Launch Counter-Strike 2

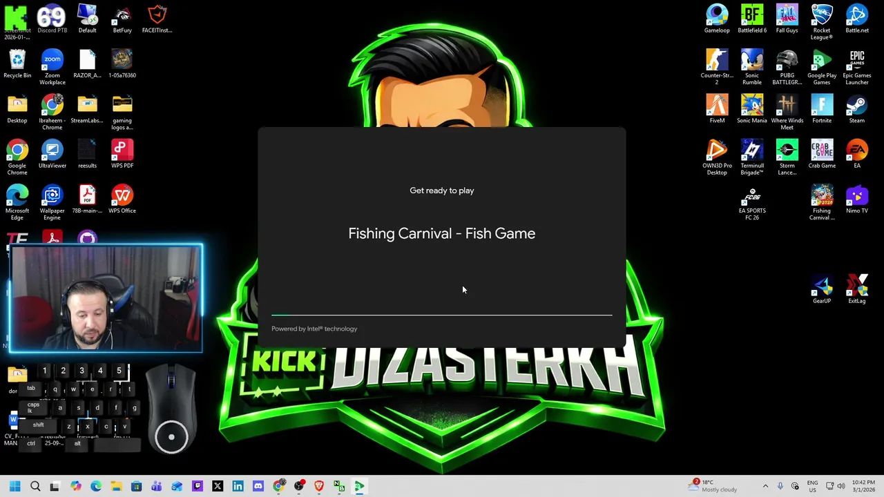coord(717,68)
